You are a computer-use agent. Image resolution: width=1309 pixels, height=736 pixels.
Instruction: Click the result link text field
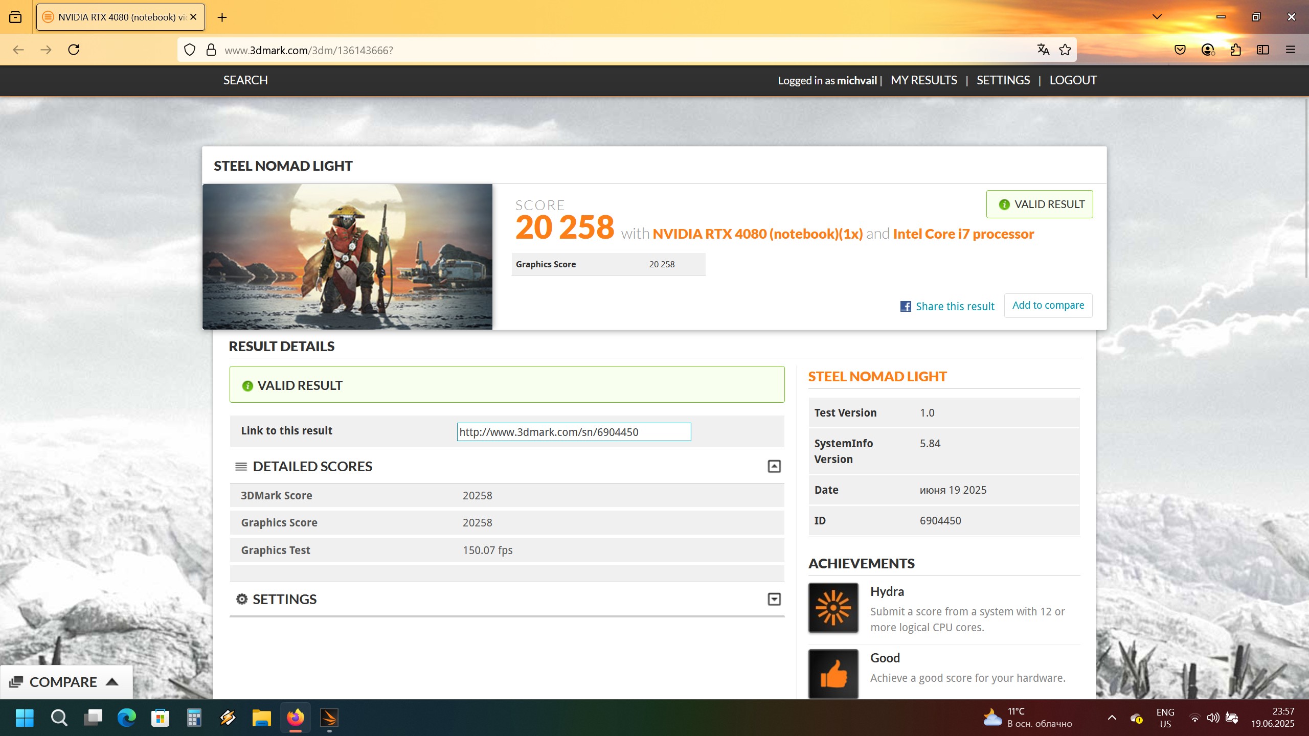pos(574,432)
